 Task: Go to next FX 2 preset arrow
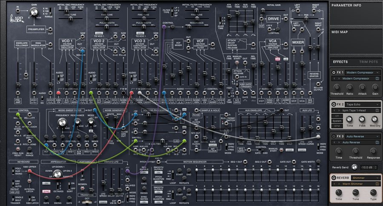339,110
